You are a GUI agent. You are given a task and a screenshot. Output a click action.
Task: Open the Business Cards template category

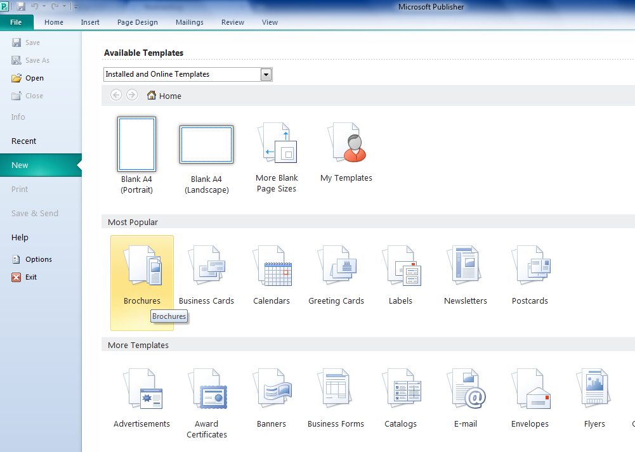pos(207,275)
